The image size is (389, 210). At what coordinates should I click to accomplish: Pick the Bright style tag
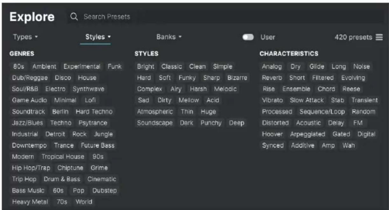[x=146, y=67]
